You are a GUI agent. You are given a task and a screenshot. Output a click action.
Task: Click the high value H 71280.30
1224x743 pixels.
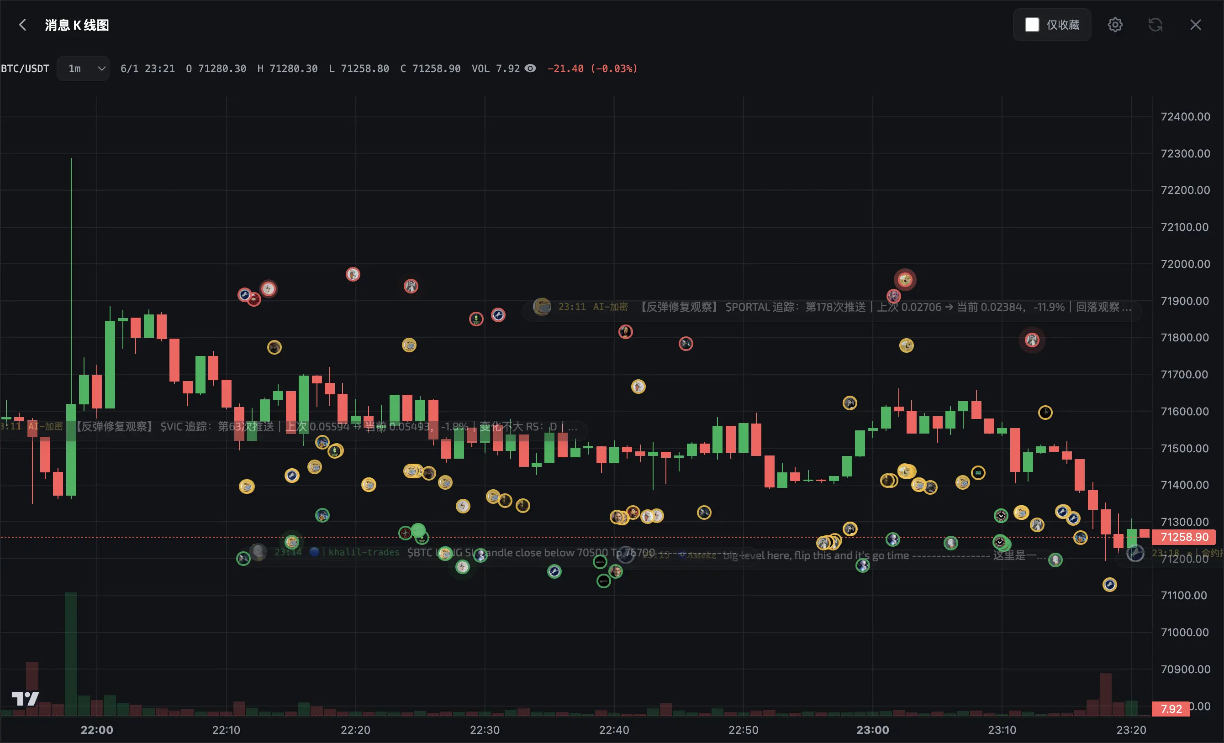(288, 68)
